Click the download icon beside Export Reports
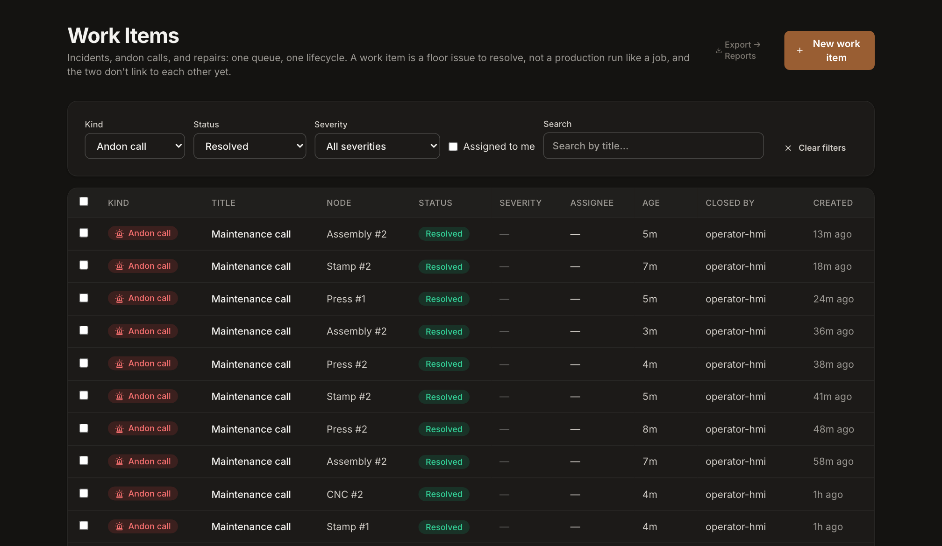Viewport: 942px width, 546px height. 719,50
